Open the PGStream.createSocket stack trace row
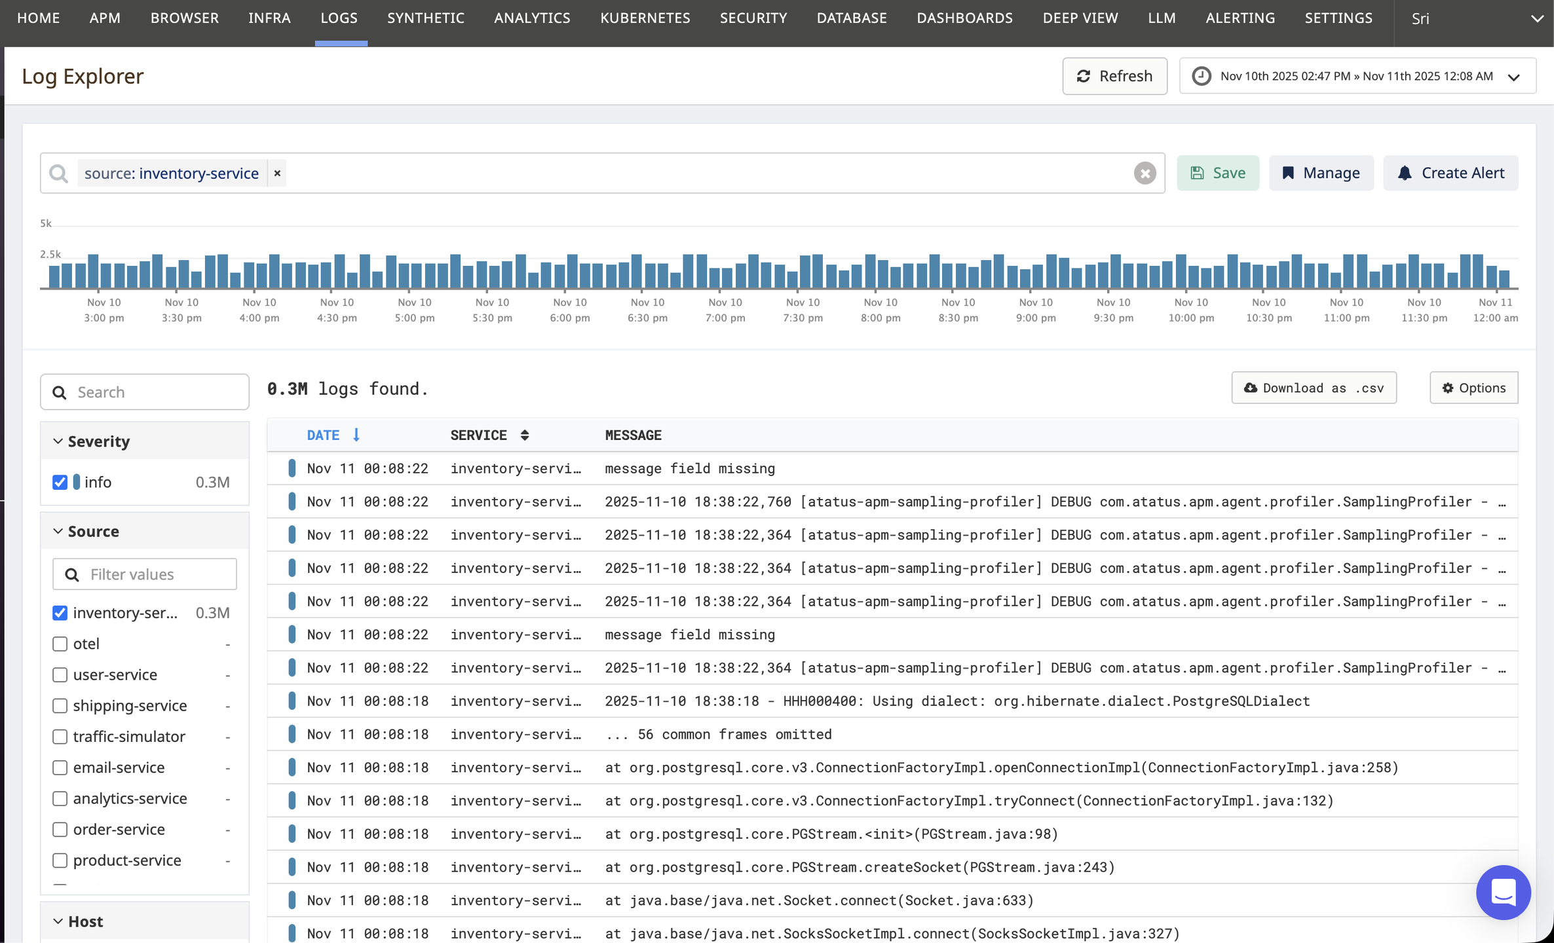Viewport: 1554px width, 943px height. tap(892, 867)
